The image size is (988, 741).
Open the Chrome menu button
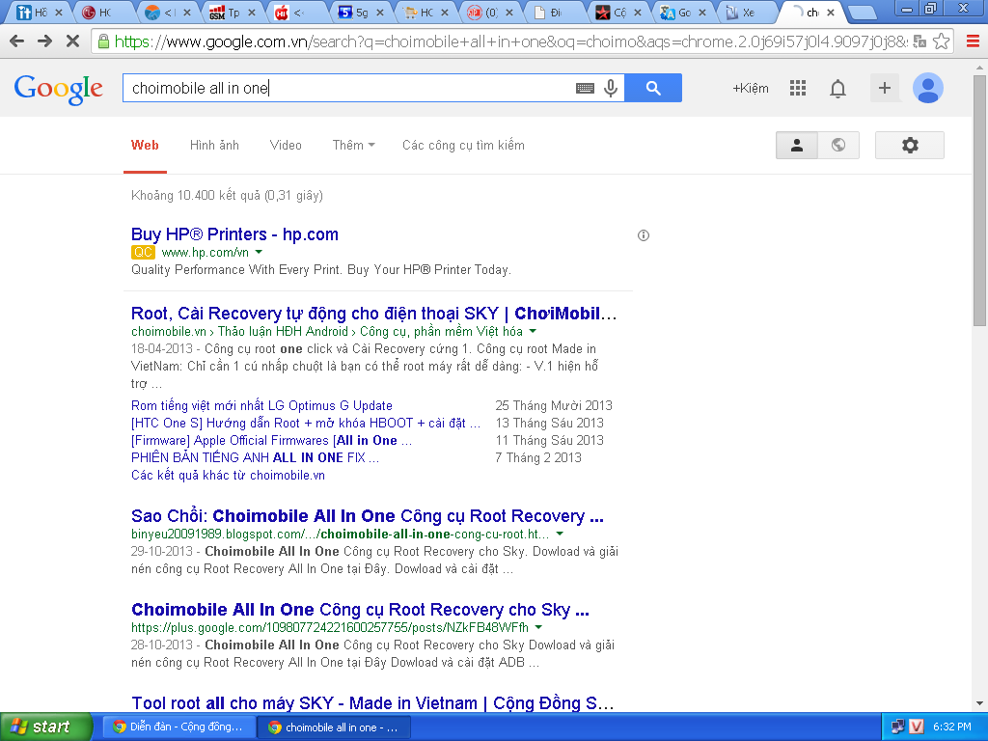(x=971, y=41)
